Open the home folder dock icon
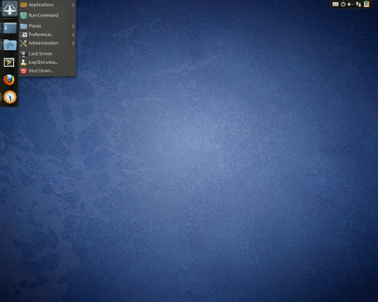 click(10, 45)
